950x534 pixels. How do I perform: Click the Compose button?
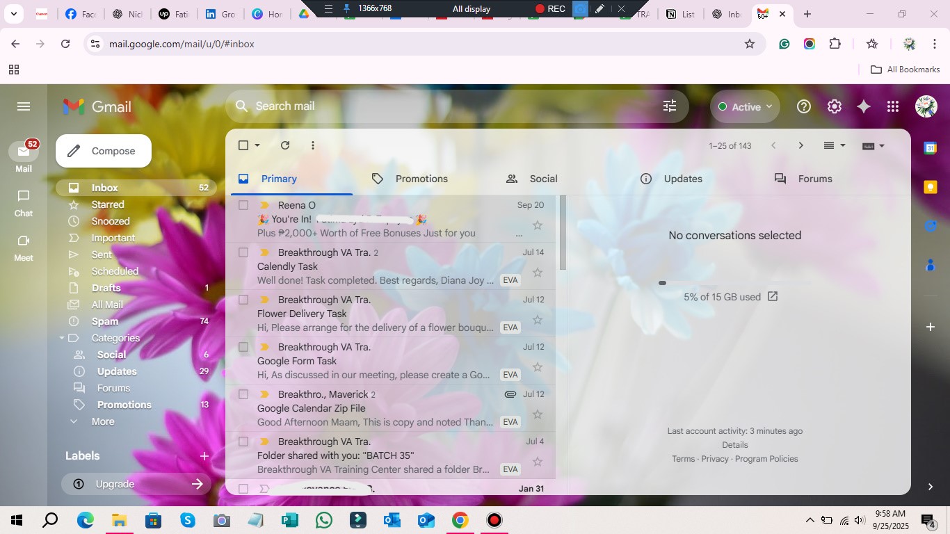point(104,151)
